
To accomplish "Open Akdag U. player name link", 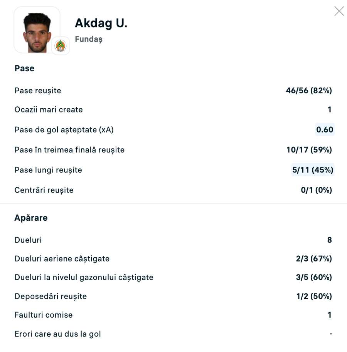I will 101,23.
